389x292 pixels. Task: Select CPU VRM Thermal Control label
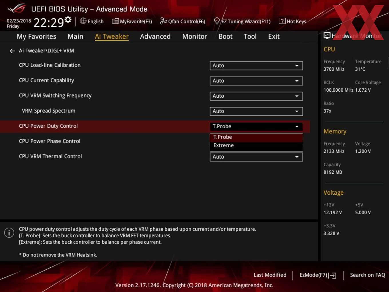coord(50,156)
